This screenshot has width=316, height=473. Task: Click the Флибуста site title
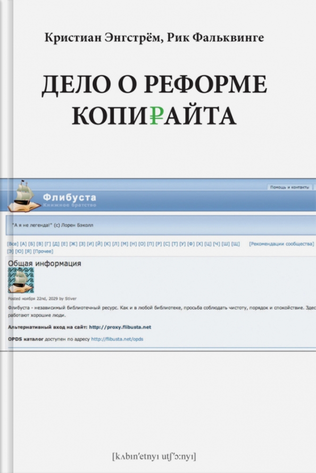click(x=70, y=198)
